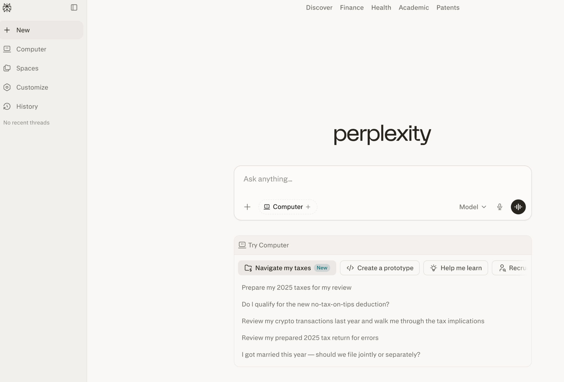Start a New thread
Screen dimensions: 564x382
pyautogui.click(x=23, y=30)
